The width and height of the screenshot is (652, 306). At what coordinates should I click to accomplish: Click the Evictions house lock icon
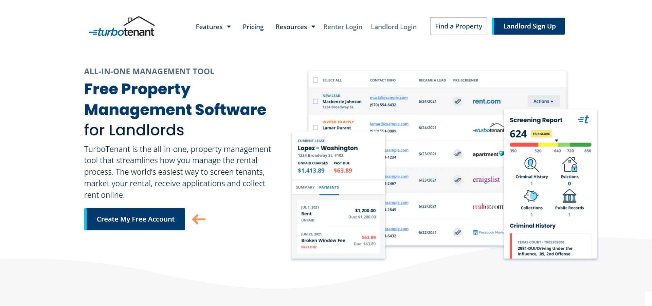[570, 164]
